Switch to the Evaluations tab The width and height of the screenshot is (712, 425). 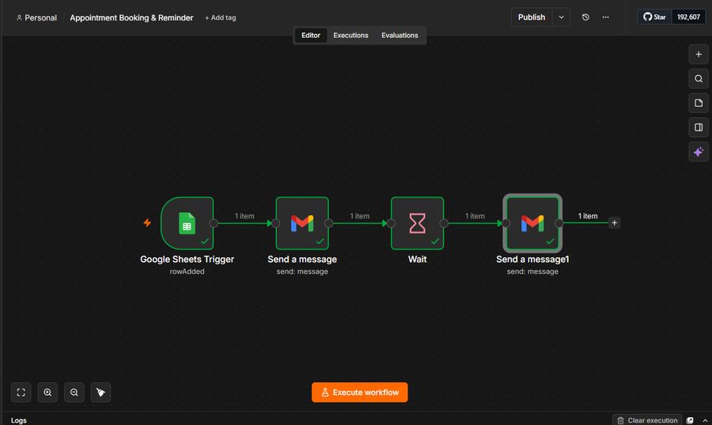click(400, 36)
